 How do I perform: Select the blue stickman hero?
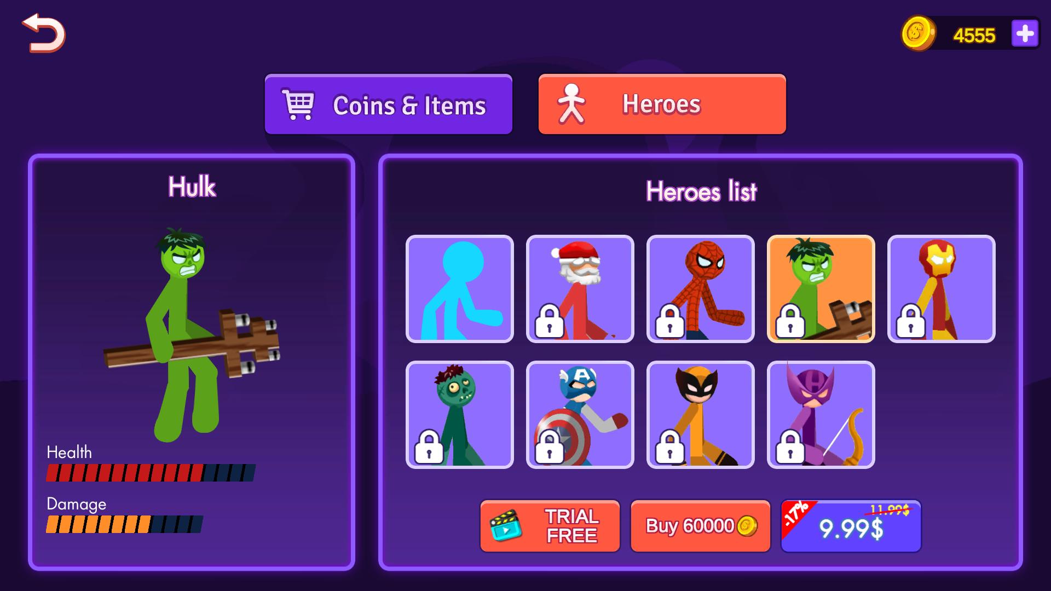coord(460,289)
